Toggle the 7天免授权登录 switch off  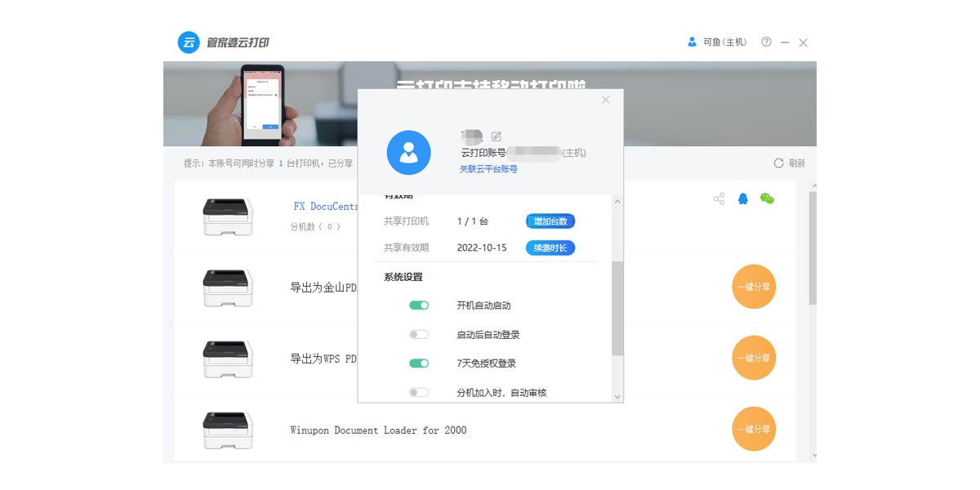419,363
